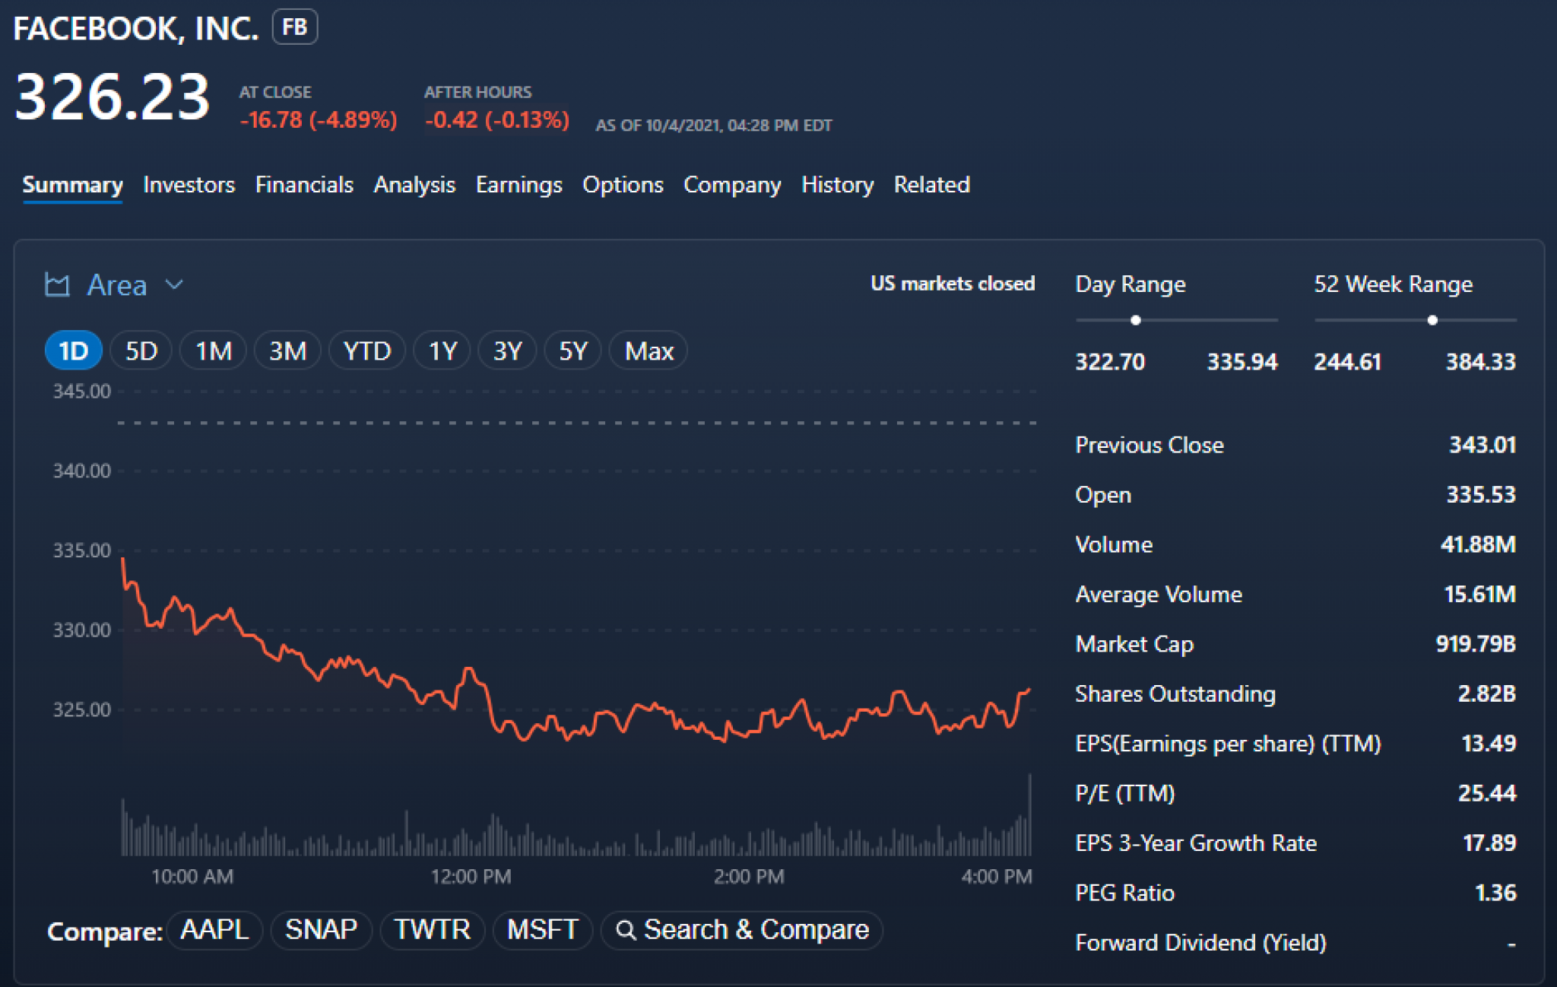Click the FB ticker symbol badge
1557x987 pixels.
pos(294,27)
